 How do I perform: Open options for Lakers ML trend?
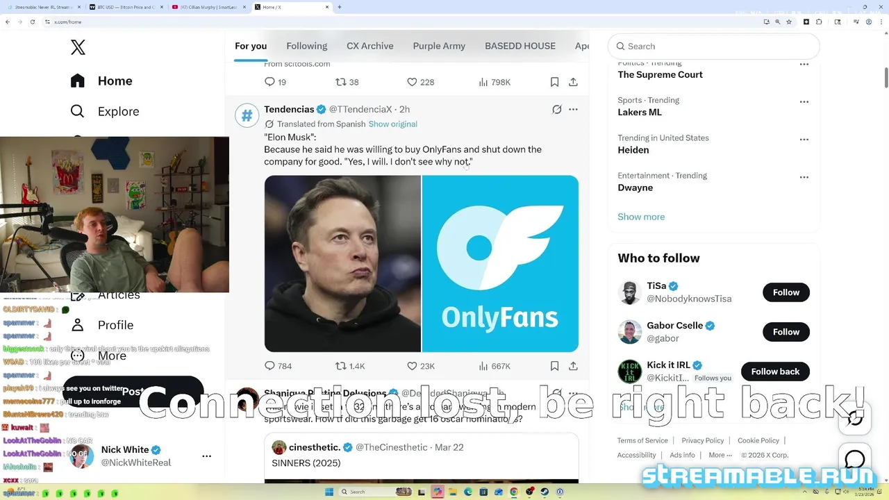click(804, 101)
